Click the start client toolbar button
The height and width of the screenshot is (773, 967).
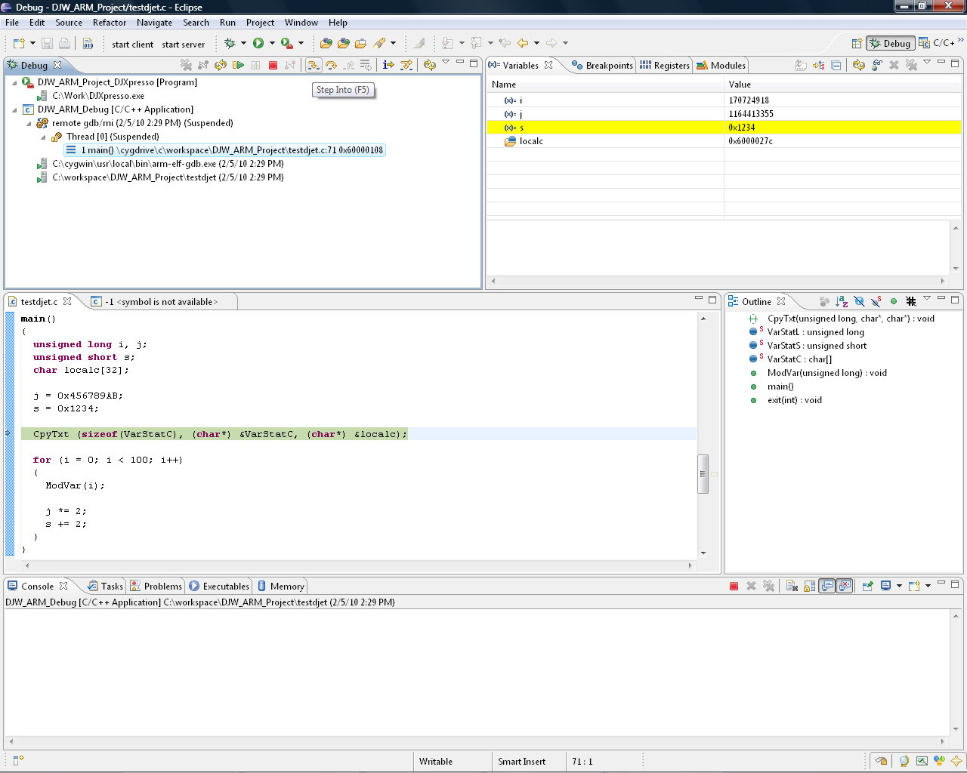point(133,45)
